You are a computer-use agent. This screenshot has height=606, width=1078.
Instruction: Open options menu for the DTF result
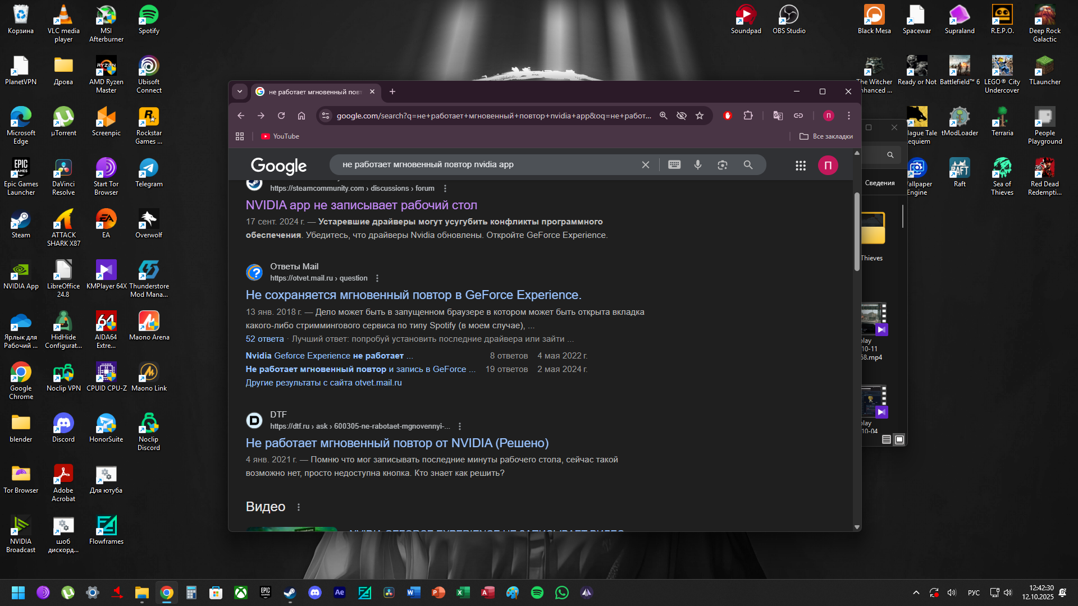460,426
